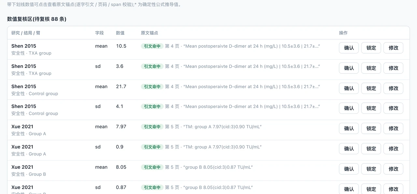Image resolution: width=417 pixels, height=194 pixels.
Task: Open source anchor for value 4.1
Action: 120,106
